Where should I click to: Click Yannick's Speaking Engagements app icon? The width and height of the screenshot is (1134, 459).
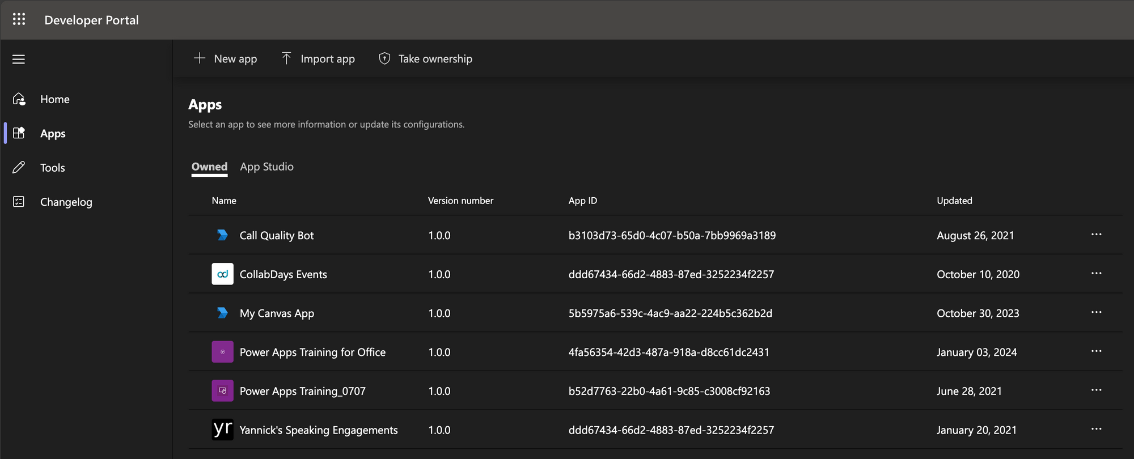tap(222, 429)
